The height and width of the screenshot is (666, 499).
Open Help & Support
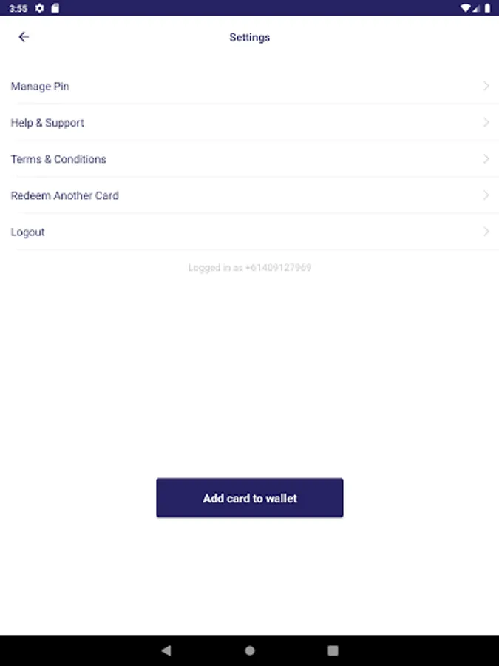click(47, 123)
